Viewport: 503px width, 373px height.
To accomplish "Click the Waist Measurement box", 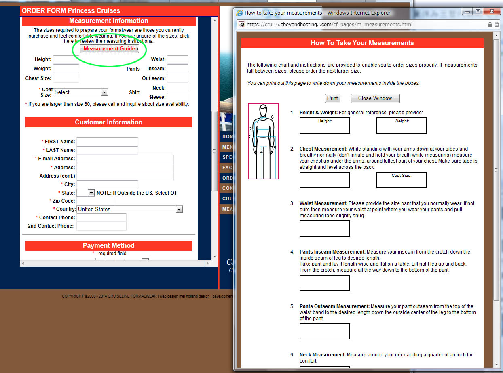I will pyautogui.click(x=325, y=228).
